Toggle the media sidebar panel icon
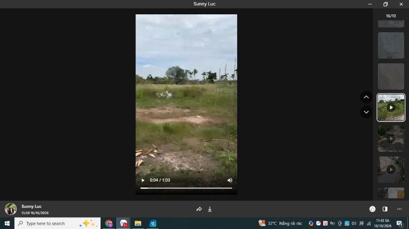Viewport: 409px width, 229px height. coord(385,209)
